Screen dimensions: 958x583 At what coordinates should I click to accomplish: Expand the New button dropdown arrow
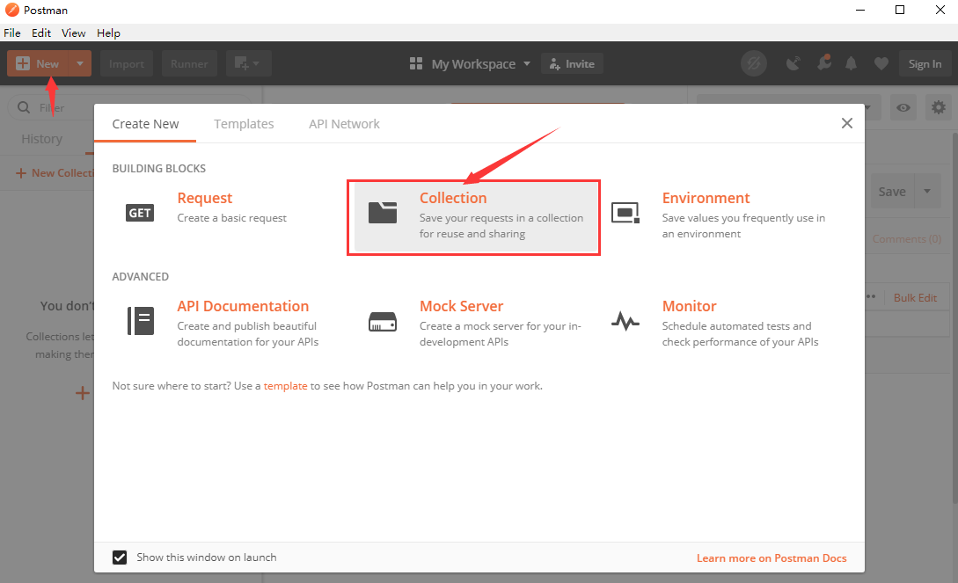(x=79, y=63)
